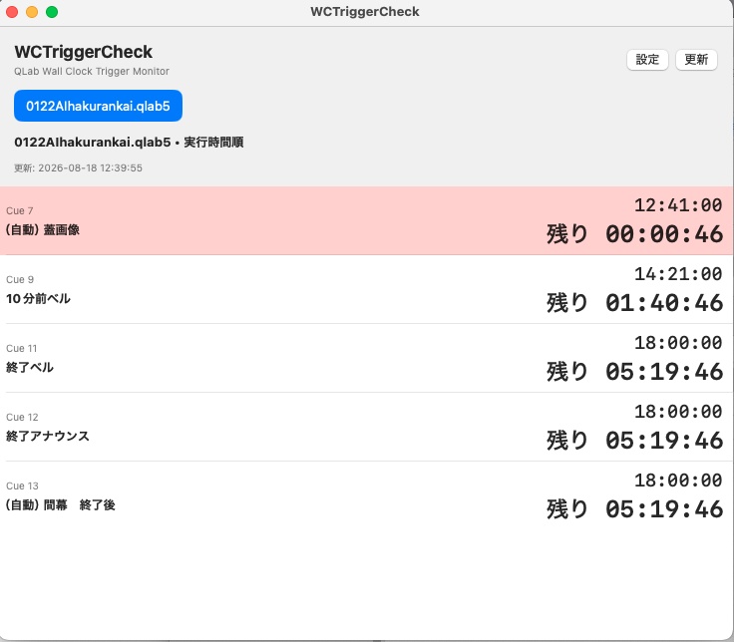
Task: Click the 更新 refresh button
Action: (x=696, y=60)
